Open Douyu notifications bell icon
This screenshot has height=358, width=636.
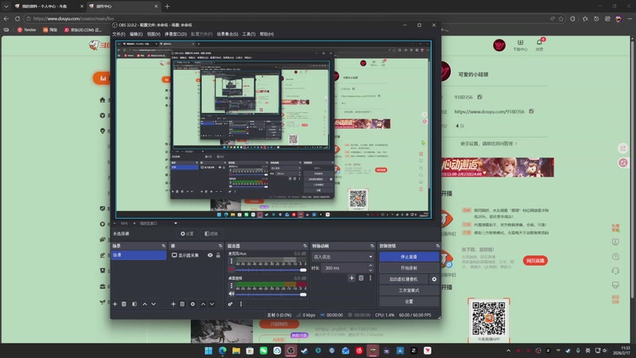click(540, 44)
